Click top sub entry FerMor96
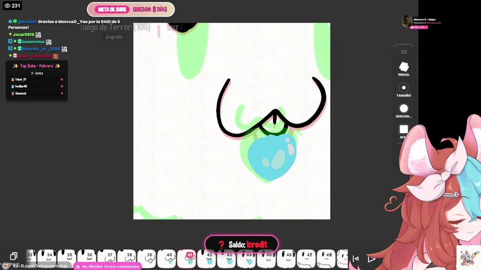481x270 pixels. pos(37,86)
